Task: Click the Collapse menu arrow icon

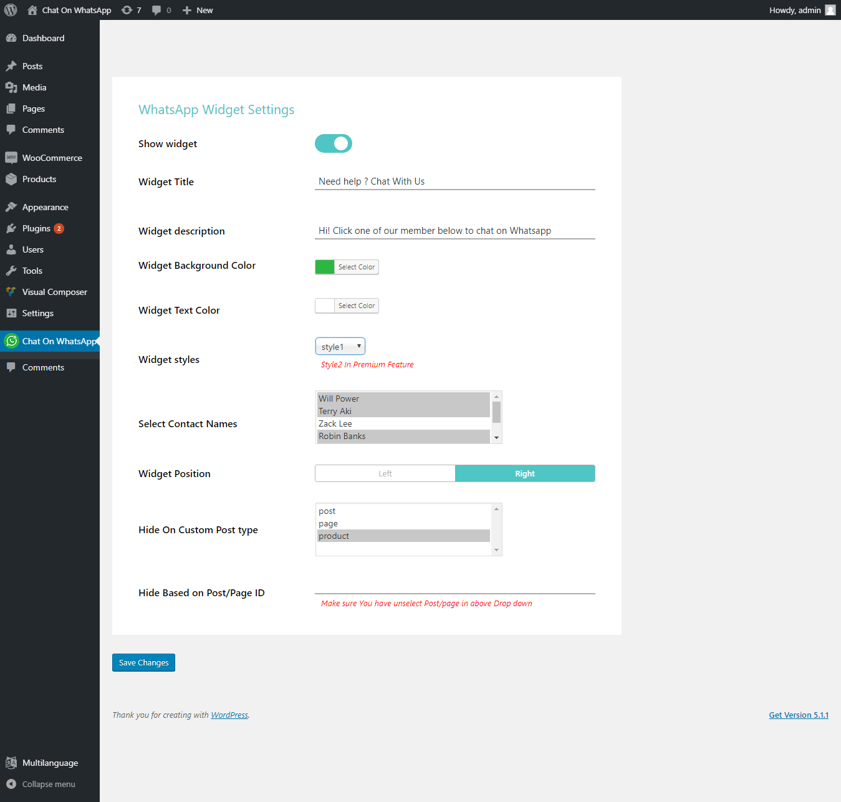Action: click(11, 784)
